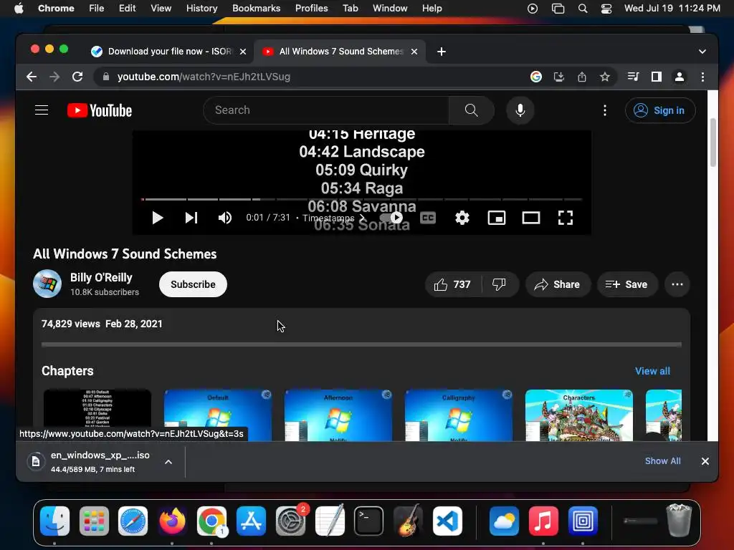Screen dimensions: 734x550
Task: Open the File menu
Action: click(97, 8)
